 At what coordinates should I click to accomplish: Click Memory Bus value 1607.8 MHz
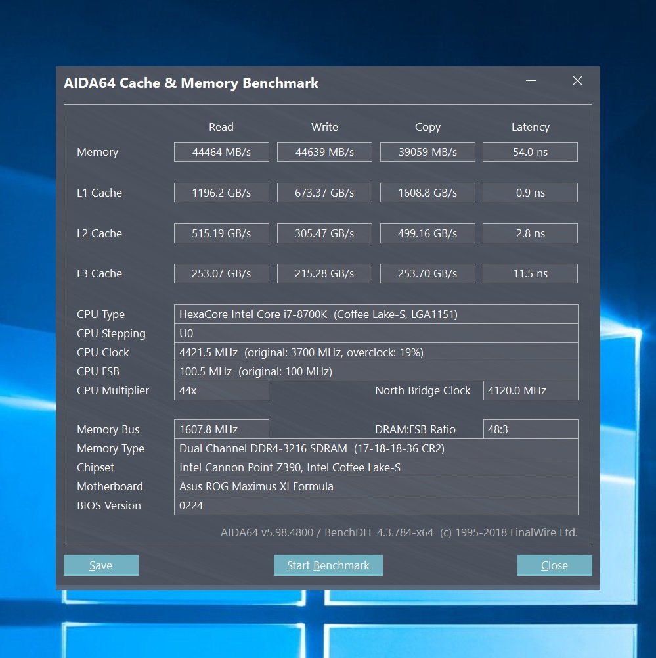(x=221, y=429)
